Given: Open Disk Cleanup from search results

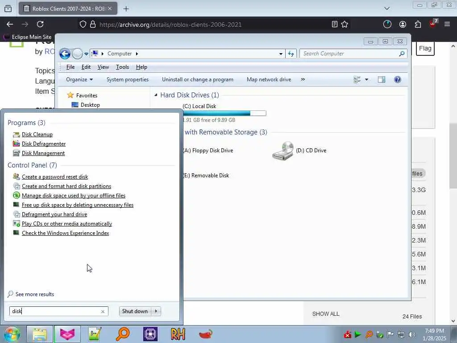Looking at the screenshot, I should (37, 134).
